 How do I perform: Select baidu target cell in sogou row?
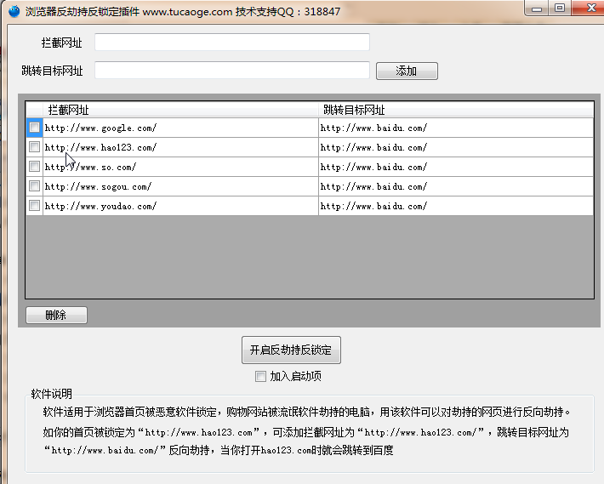(456, 186)
